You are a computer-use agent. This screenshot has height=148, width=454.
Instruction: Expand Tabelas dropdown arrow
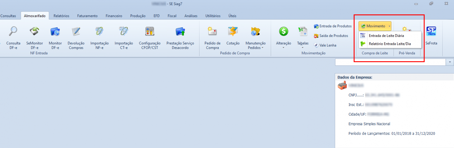(302, 48)
